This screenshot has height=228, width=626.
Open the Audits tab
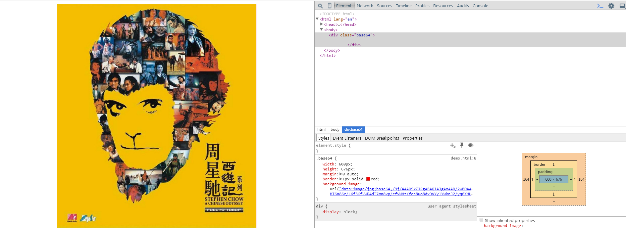click(x=463, y=6)
